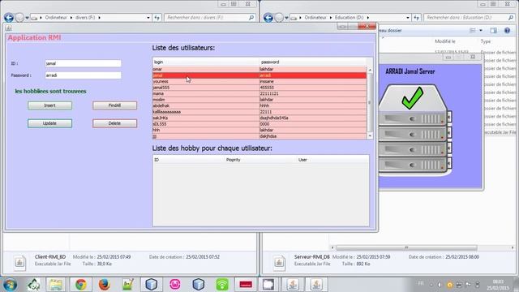Open Firefox from taskbar

coord(104,285)
